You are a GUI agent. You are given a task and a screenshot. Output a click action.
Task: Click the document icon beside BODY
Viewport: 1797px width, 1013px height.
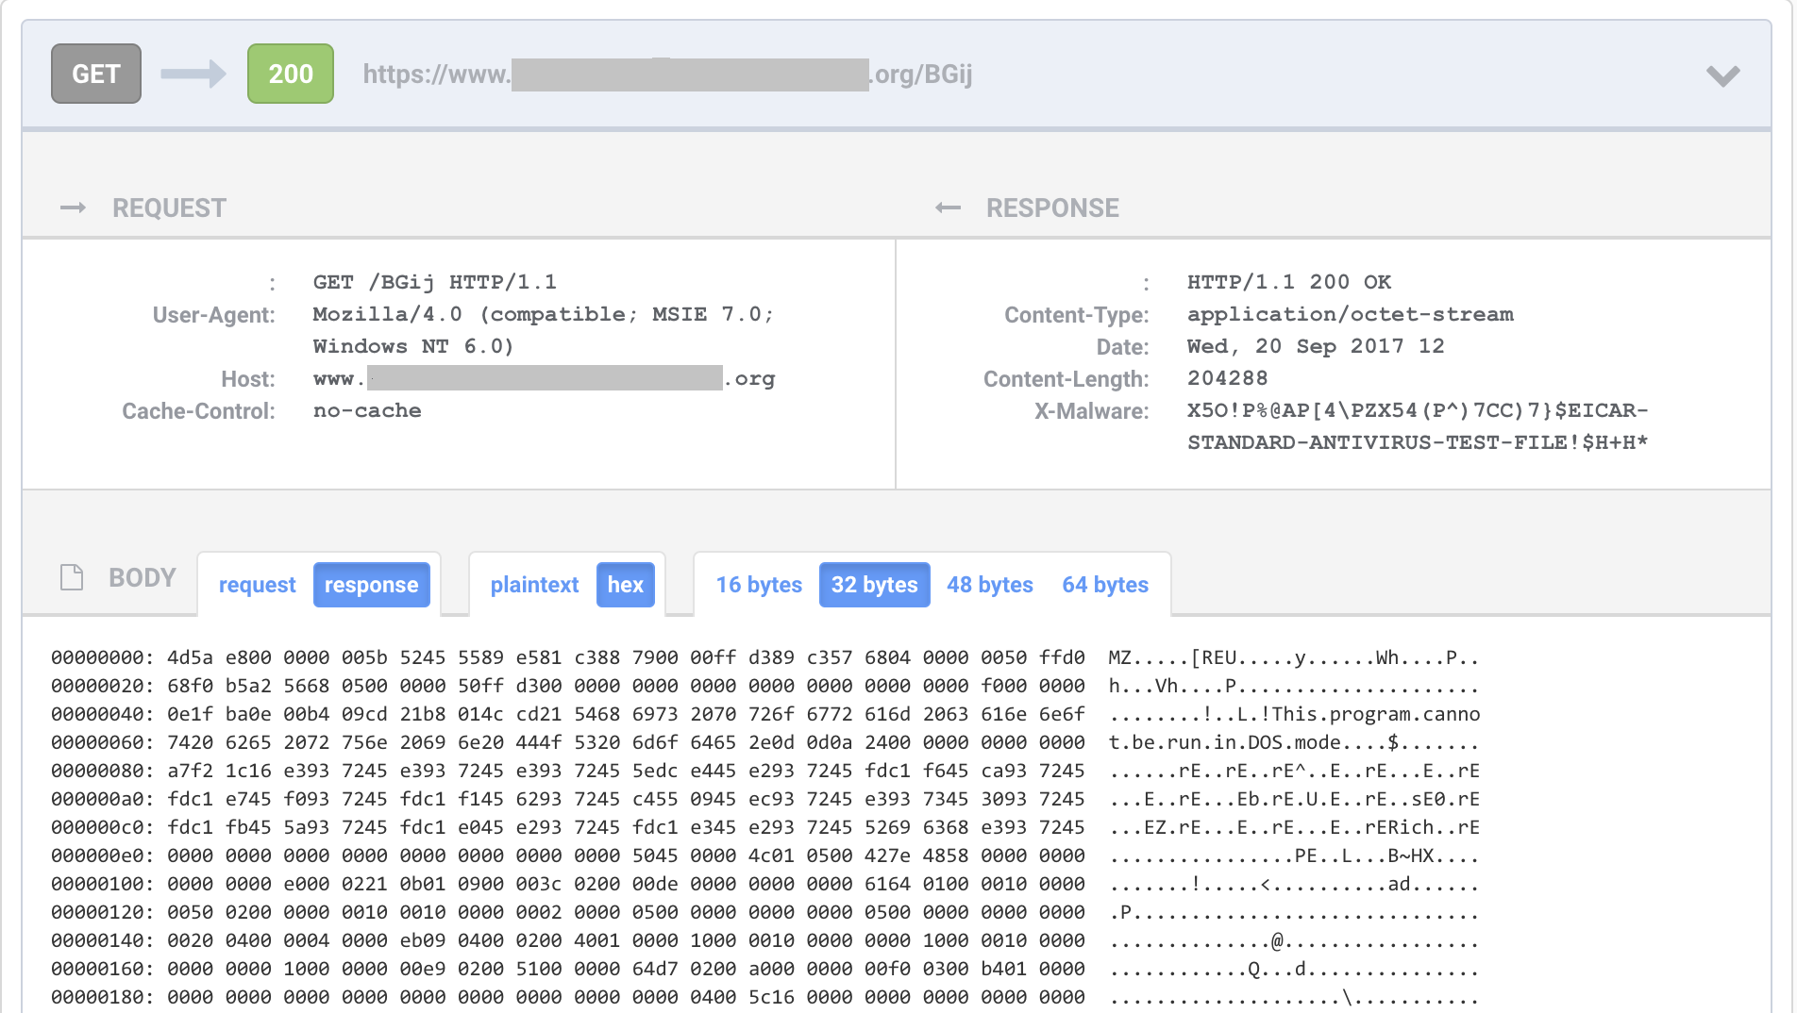pyautogui.click(x=71, y=576)
